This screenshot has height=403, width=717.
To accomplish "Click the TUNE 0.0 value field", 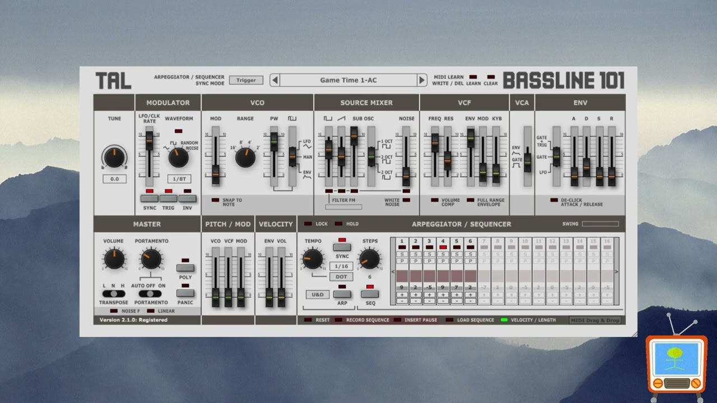I will [114, 179].
